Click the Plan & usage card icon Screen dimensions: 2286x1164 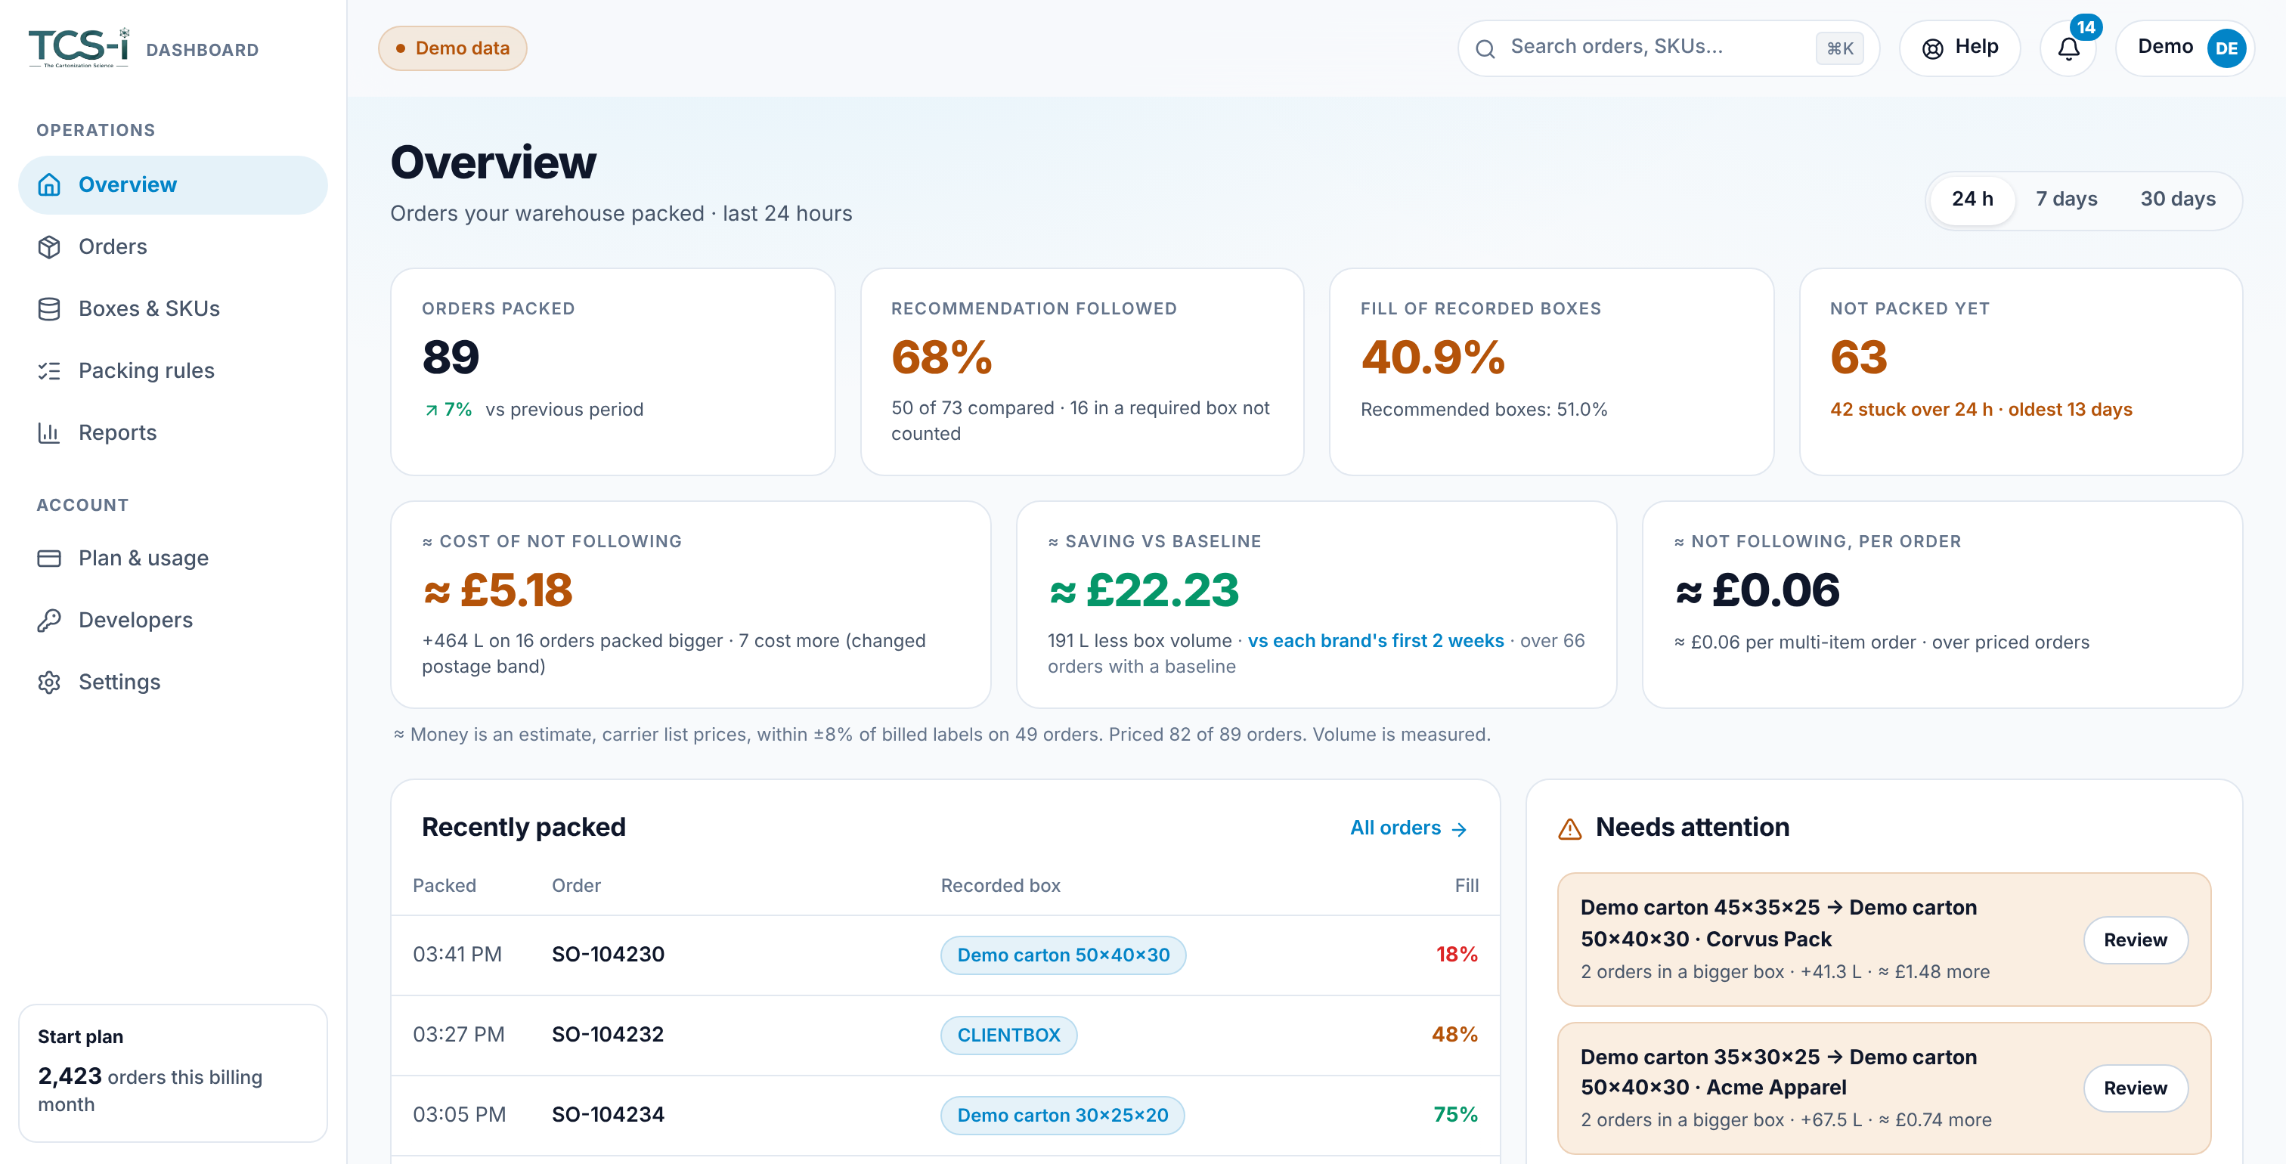click(x=49, y=558)
